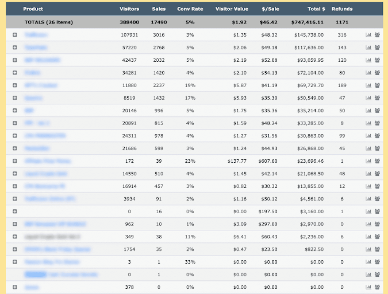Click people icon in the 378 visitors row
This screenshot has width=388, height=294.
[377, 287]
